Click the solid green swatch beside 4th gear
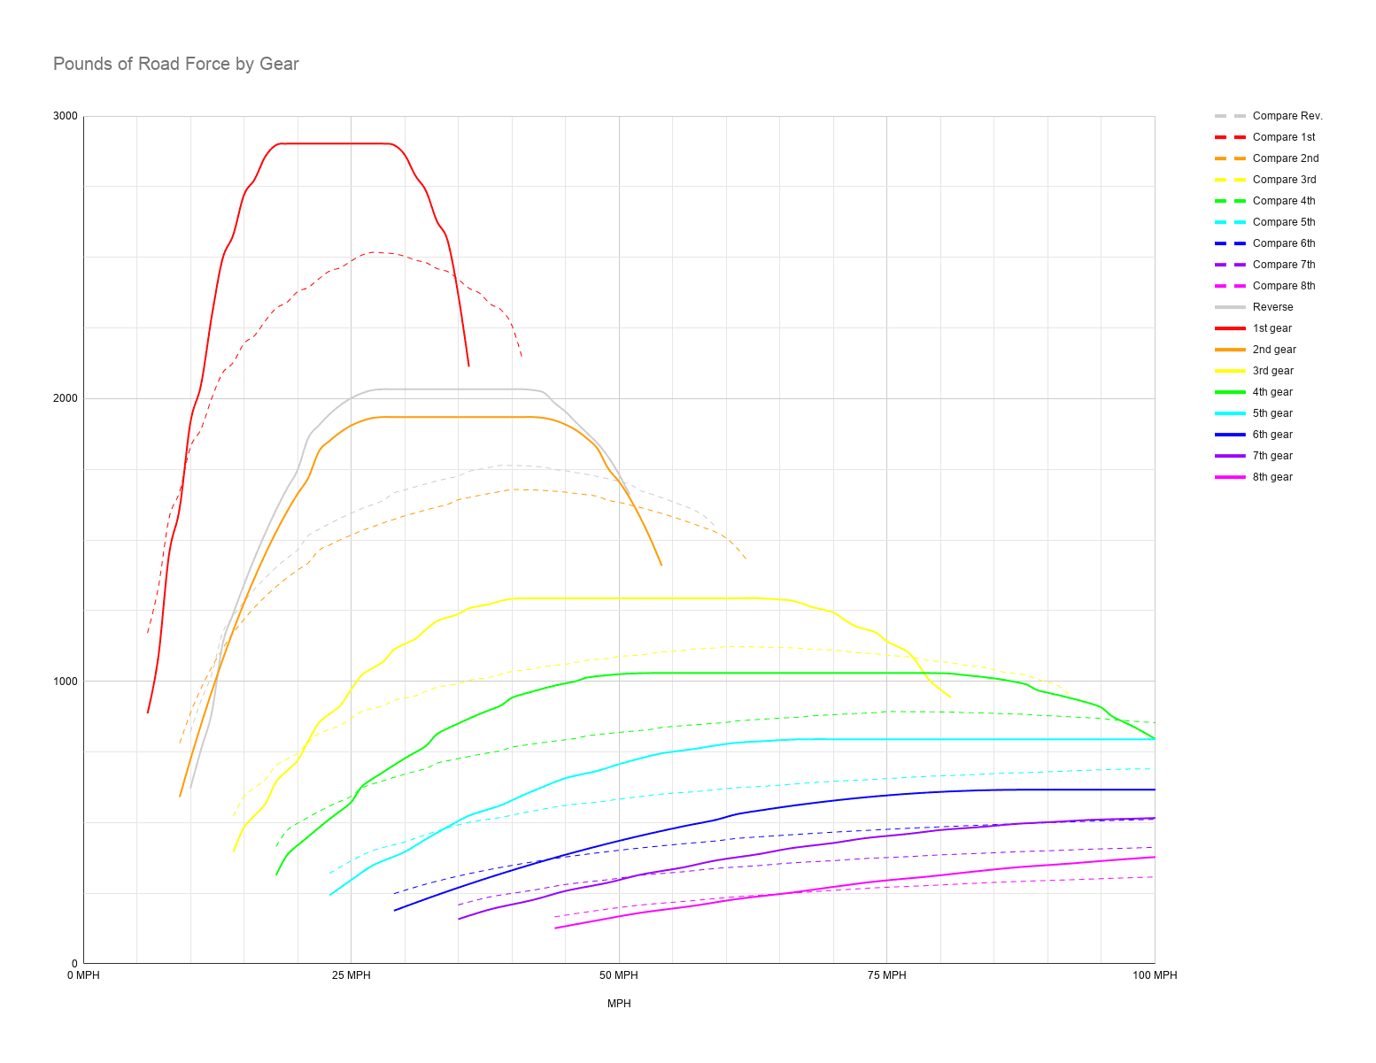Viewport: 1376px width, 1063px height. click(1230, 392)
